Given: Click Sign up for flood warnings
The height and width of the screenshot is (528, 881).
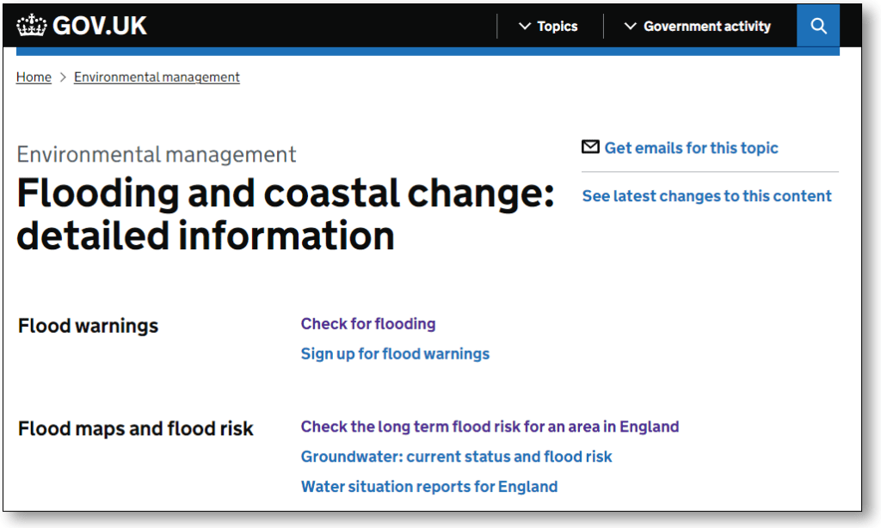Looking at the screenshot, I should (x=395, y=354).
